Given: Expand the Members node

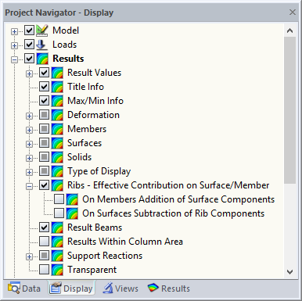Looking at the screenshot, I should [x=29, y=130].
